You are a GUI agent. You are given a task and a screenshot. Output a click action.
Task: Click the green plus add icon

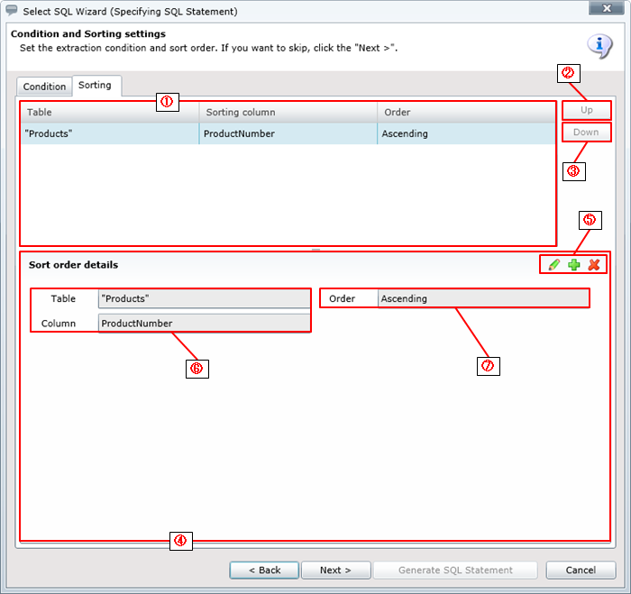[574, 264]
